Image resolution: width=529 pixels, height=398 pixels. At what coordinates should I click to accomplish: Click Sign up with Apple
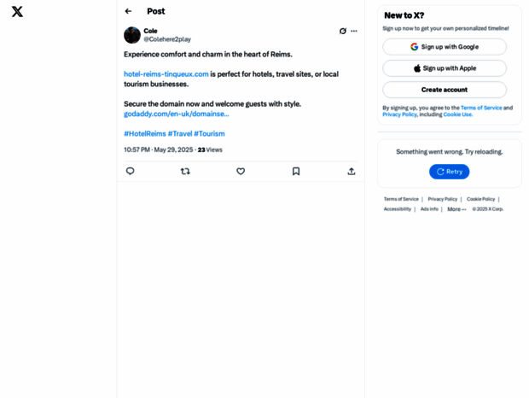[445, 68]
